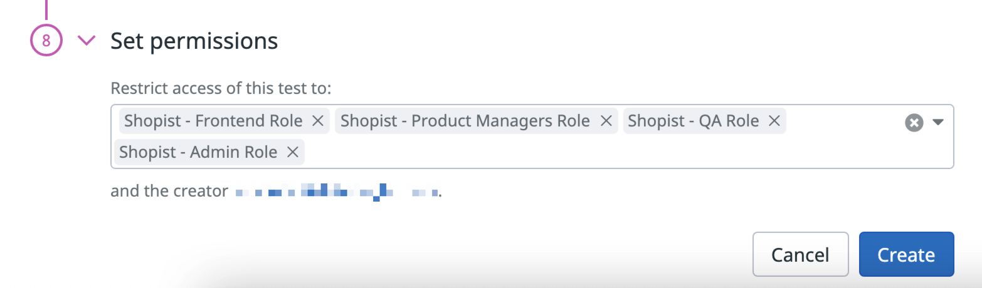
Task: Remove the Shopist - Frontend Role tag
Action: tap(318, 121)
